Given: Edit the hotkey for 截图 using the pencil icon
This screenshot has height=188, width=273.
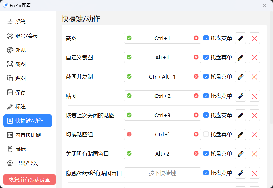Looking at the screenshot, I should tap(240, 38).
